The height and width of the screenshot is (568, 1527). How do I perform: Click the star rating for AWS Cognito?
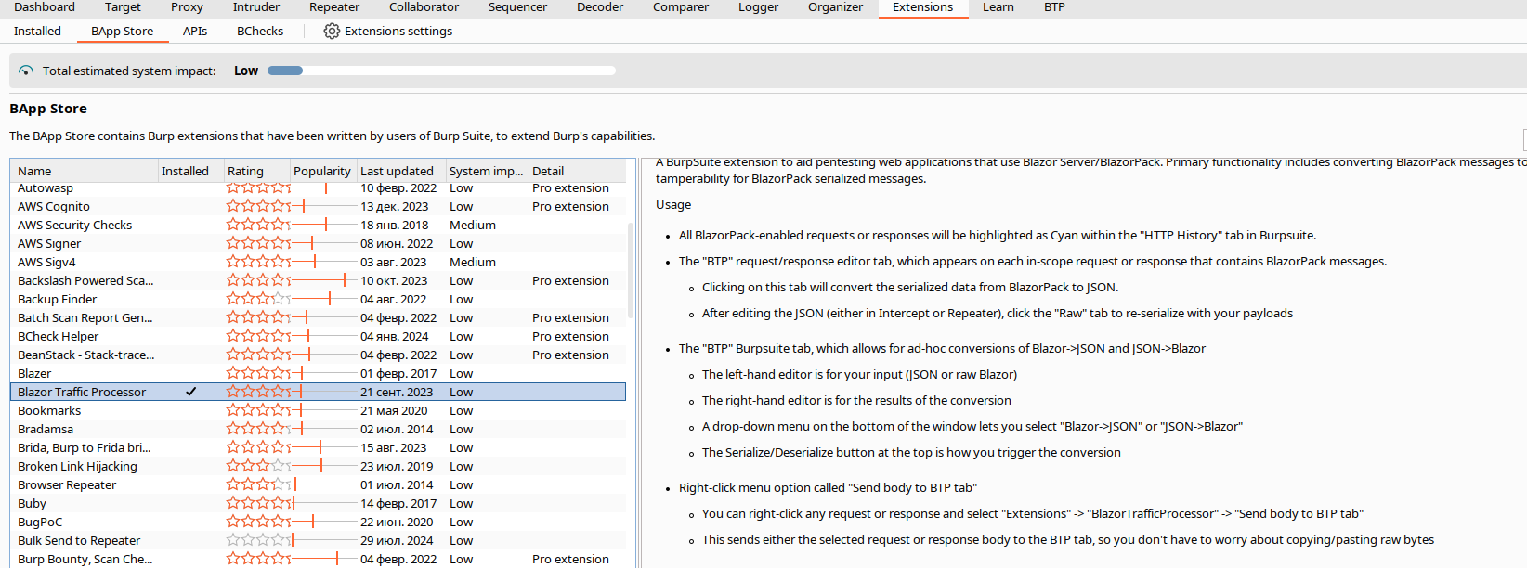point(258,206)
